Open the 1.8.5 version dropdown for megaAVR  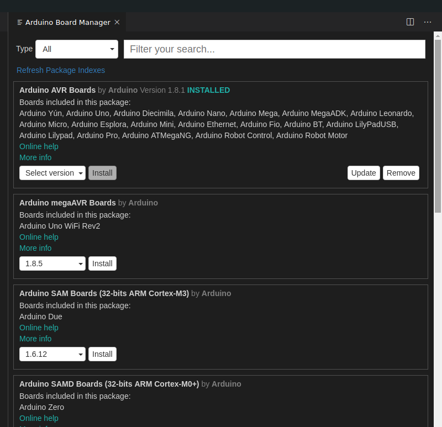coord(52,263)
